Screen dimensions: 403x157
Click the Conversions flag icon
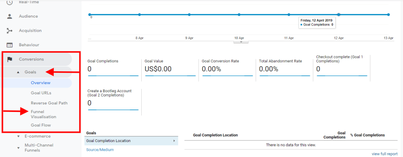[x=10, y=59]
